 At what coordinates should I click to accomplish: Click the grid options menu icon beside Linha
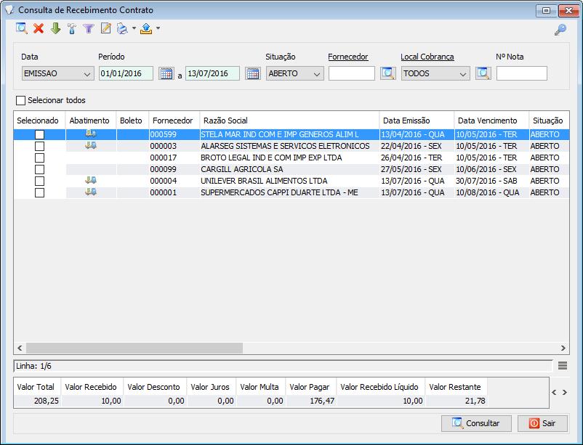tap(563, 366)
